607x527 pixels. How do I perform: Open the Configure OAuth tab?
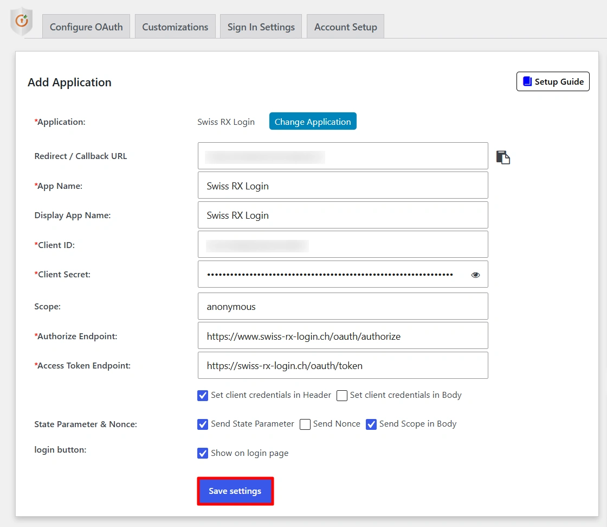[86, 27]
